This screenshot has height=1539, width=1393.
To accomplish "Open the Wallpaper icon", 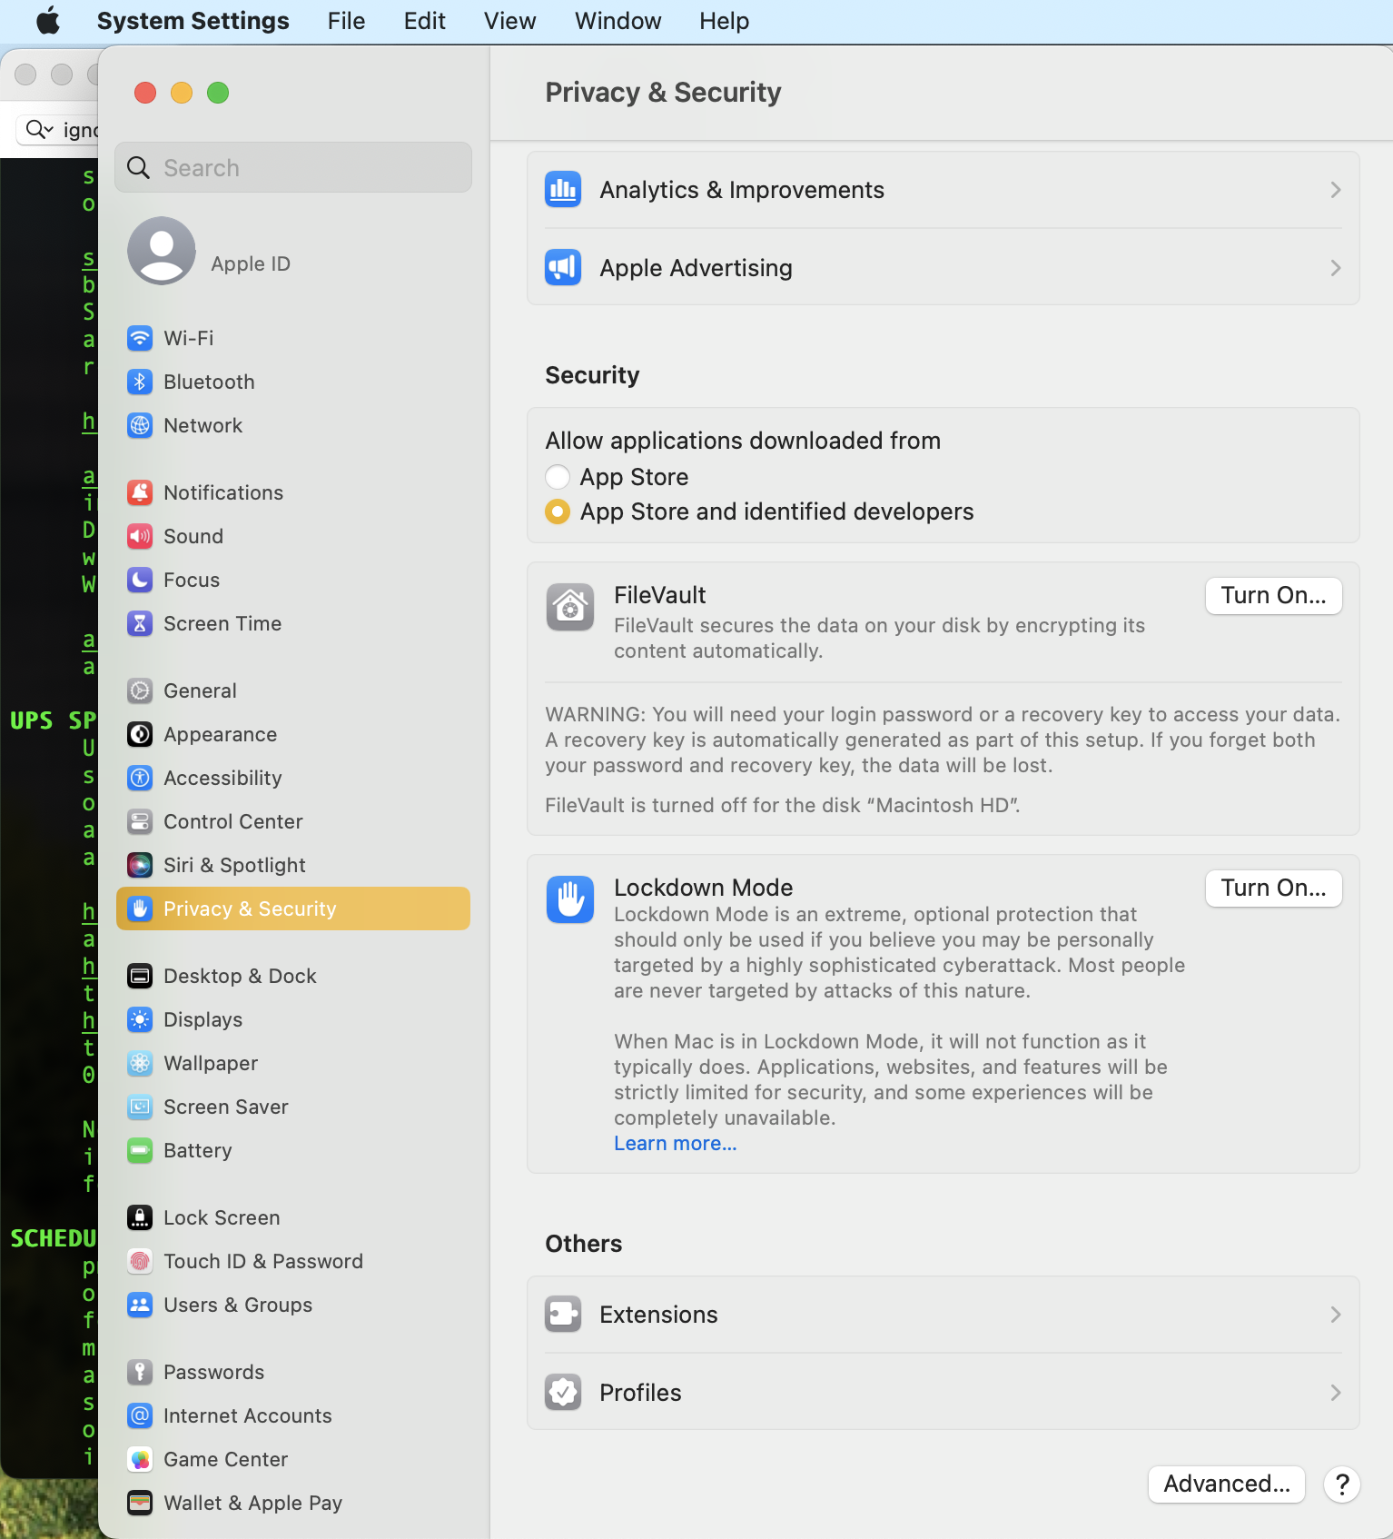I will click(x=140, y=1063).
